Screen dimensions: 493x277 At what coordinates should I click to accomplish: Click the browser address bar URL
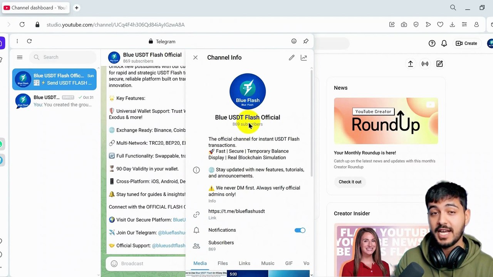[x=116, y=25]
